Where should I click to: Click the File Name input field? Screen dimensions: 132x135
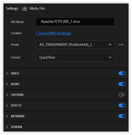pyautogui.click(x=75, y=22)
